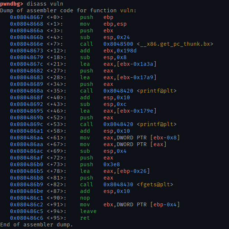Click operand 'eax,[ebx-0x179e]'
Image resolution: width=229 pixels, height=229 pixels.
(x=130, y=111)
